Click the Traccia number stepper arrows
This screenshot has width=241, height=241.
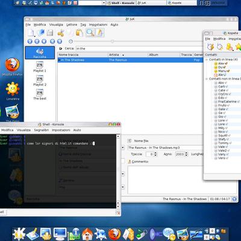pos(155,154)
